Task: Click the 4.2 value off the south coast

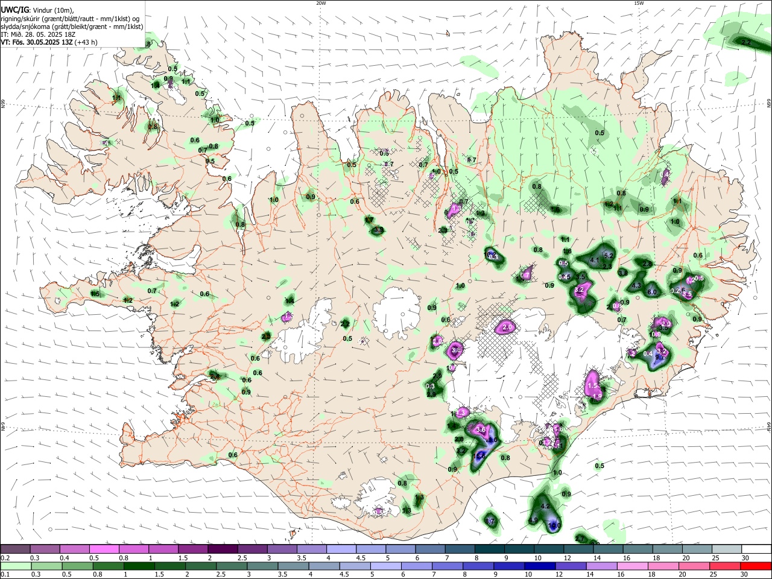Action: point(546,506)
